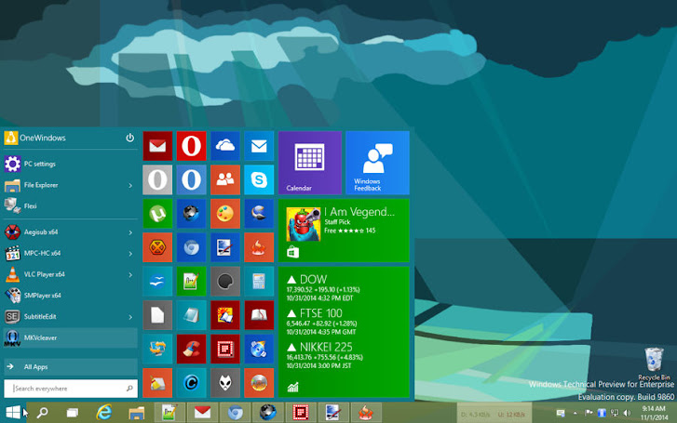Image resolution: width=677 pixels, height=423 pixels.
Task: Switch to Chromium on the taskbar
Action: click(x=236, y=413)
